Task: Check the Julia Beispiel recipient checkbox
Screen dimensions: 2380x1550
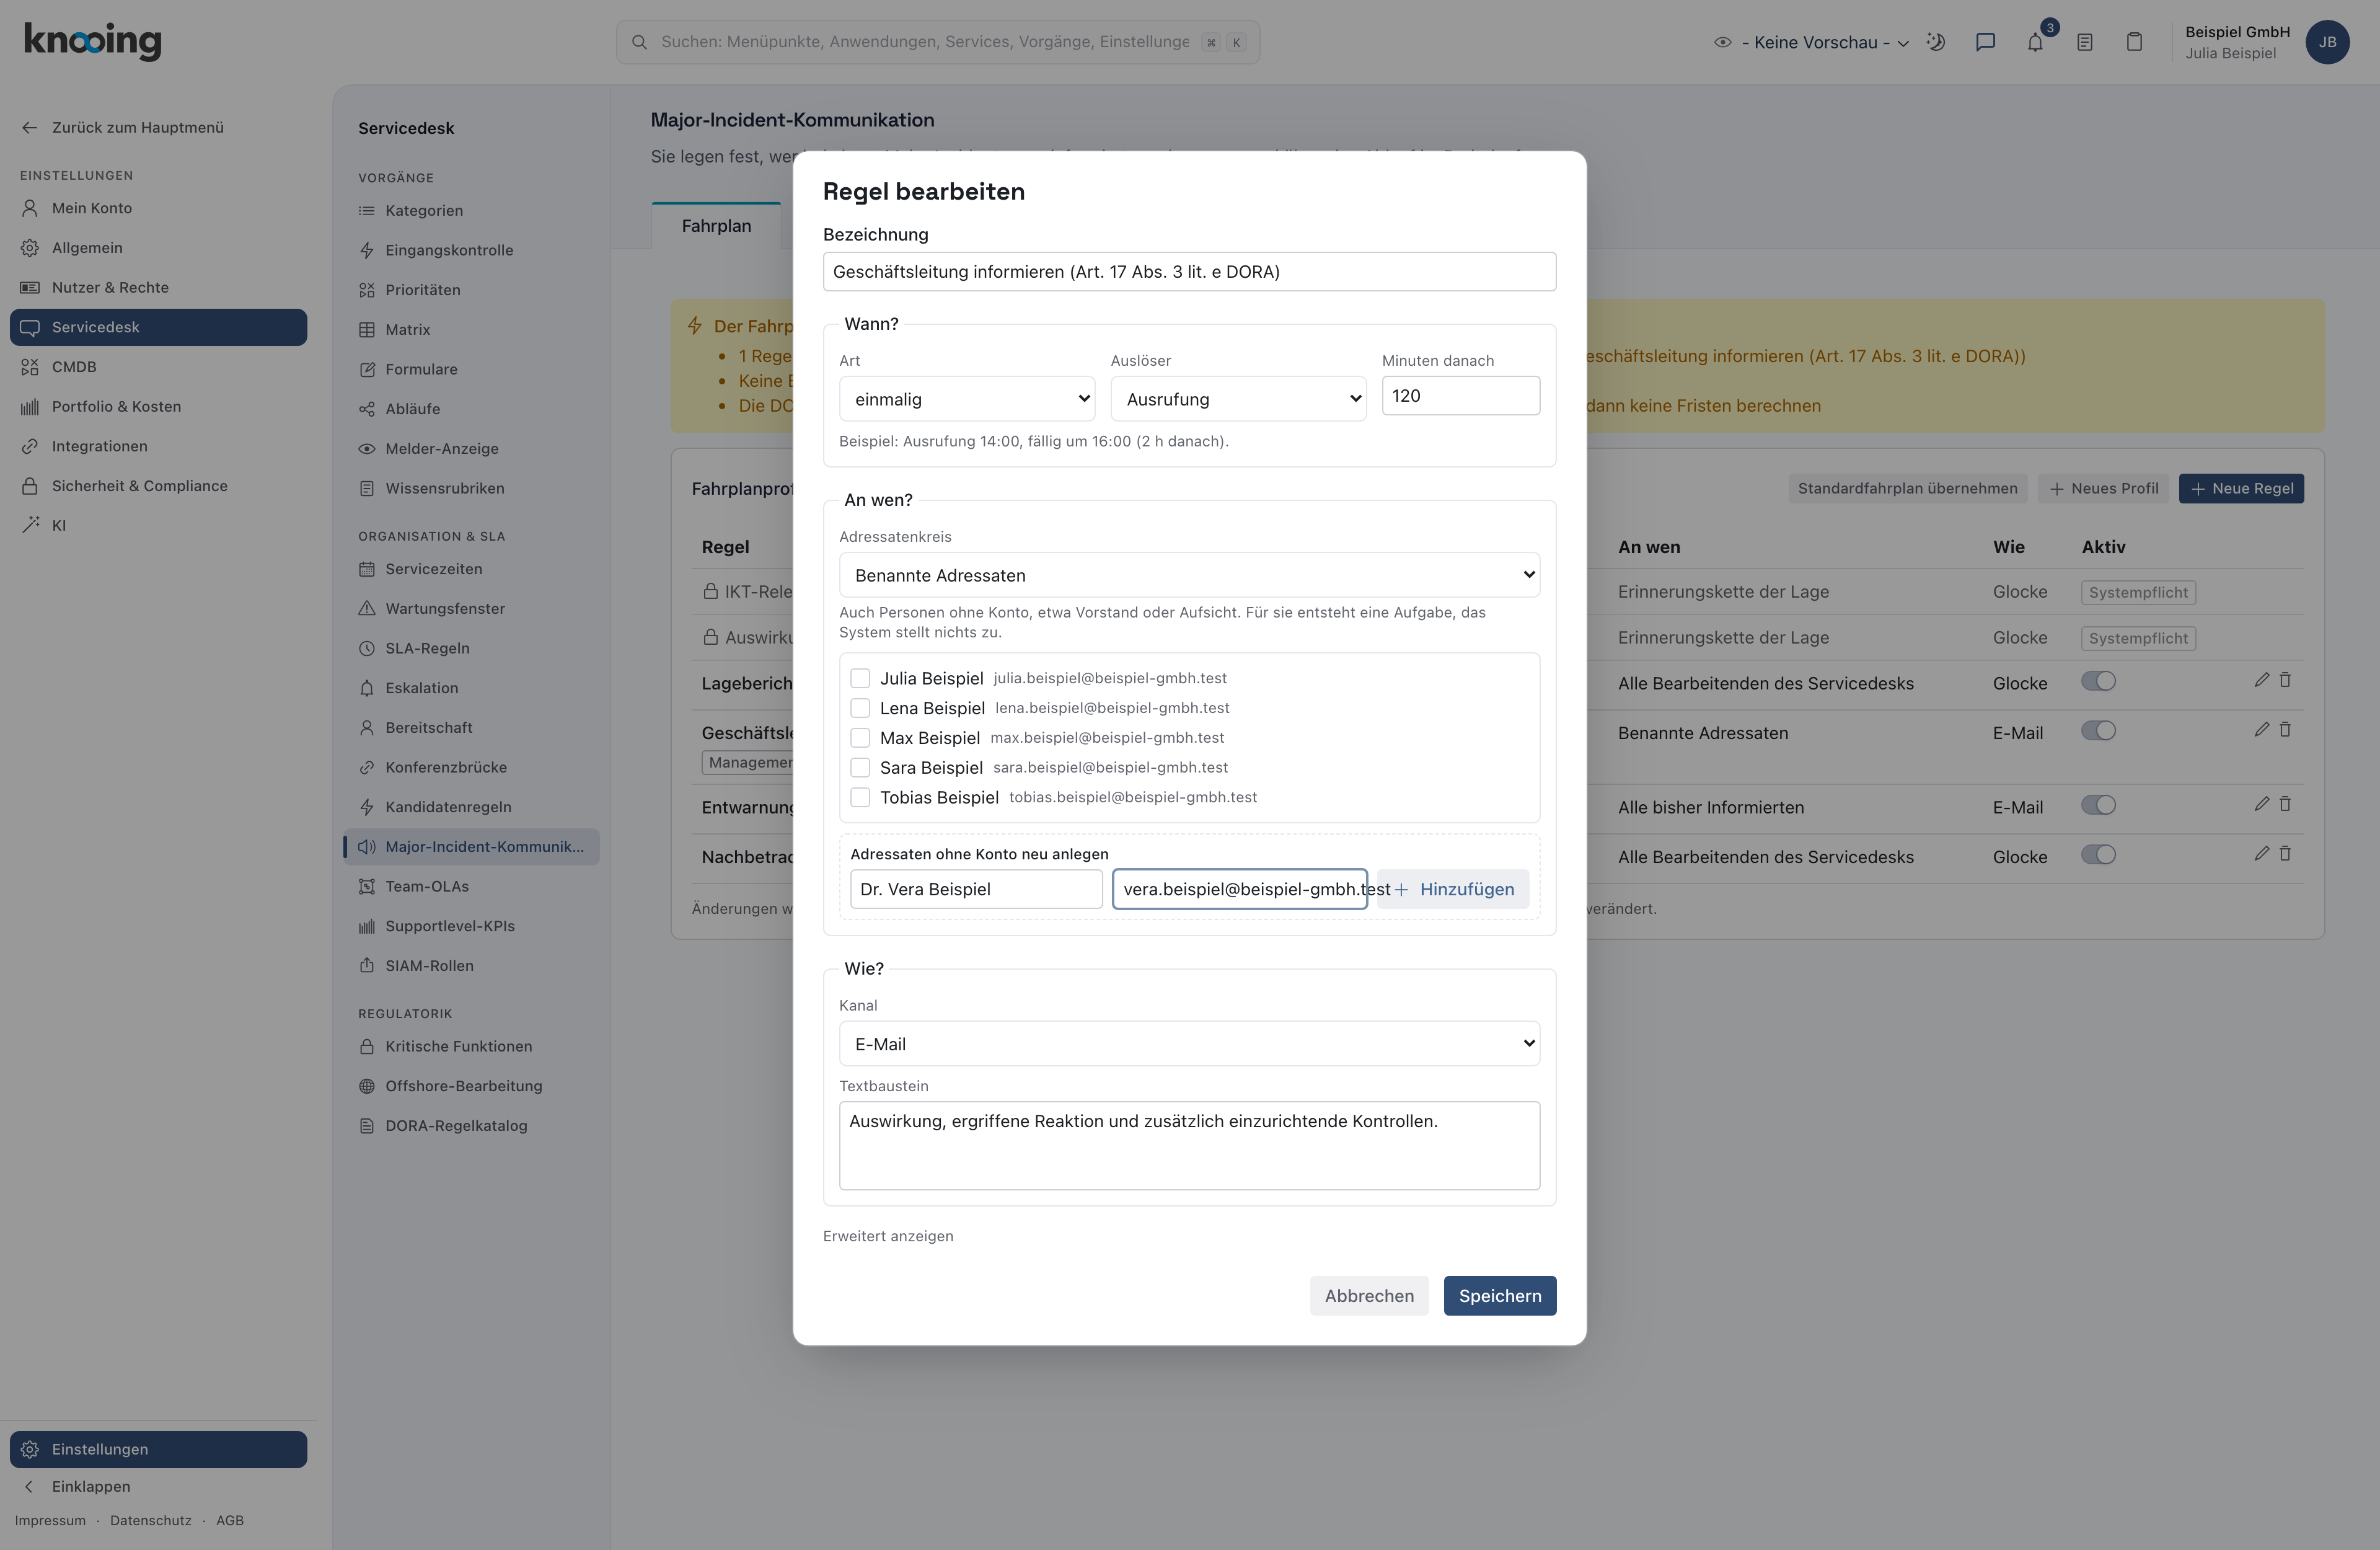Action: (x=860, y=678)
